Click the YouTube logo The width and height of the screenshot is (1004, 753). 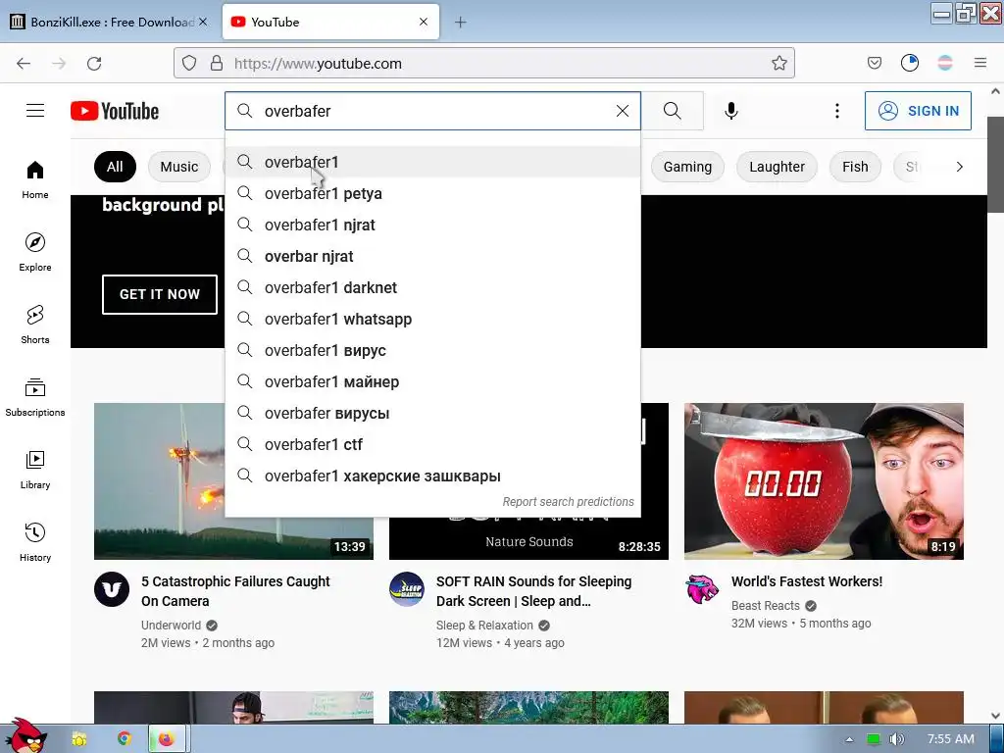pyautogui.click(x=115, y=111)
